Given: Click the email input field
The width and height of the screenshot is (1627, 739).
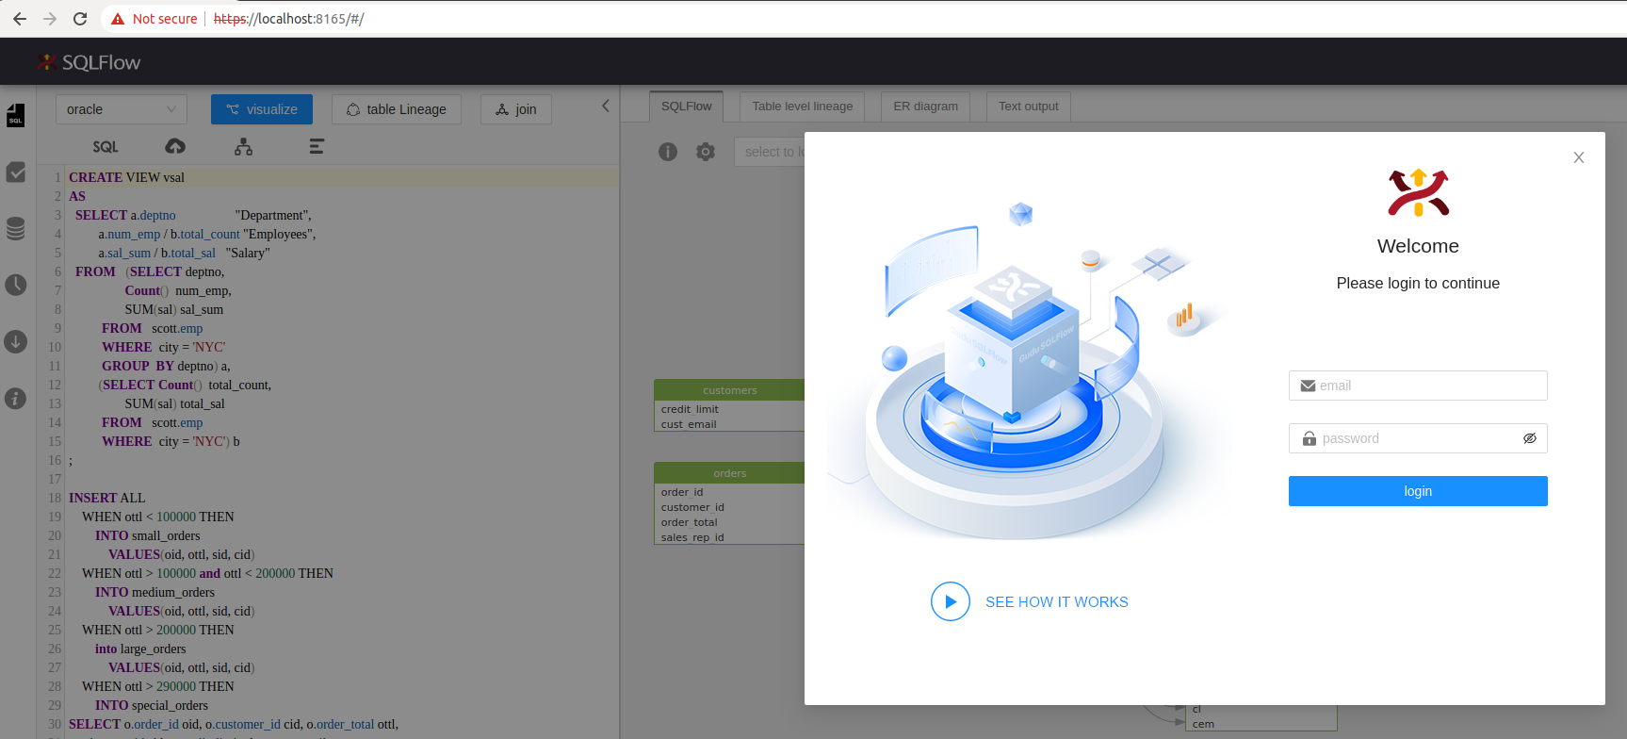Looking at the screenshot, I should click(1418, 386).
